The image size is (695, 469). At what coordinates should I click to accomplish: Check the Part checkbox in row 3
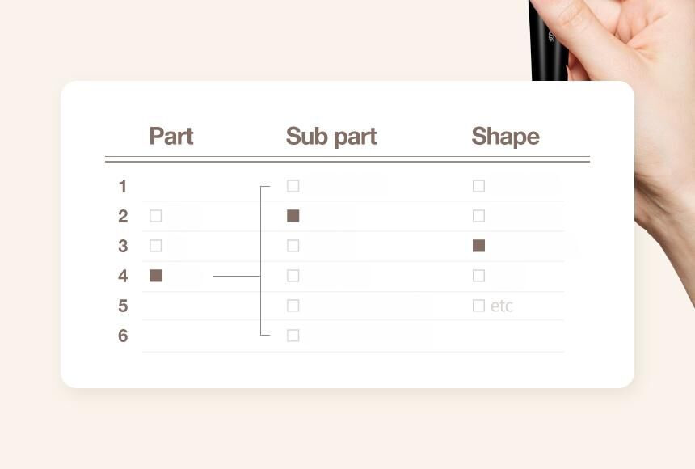[156, 246]
